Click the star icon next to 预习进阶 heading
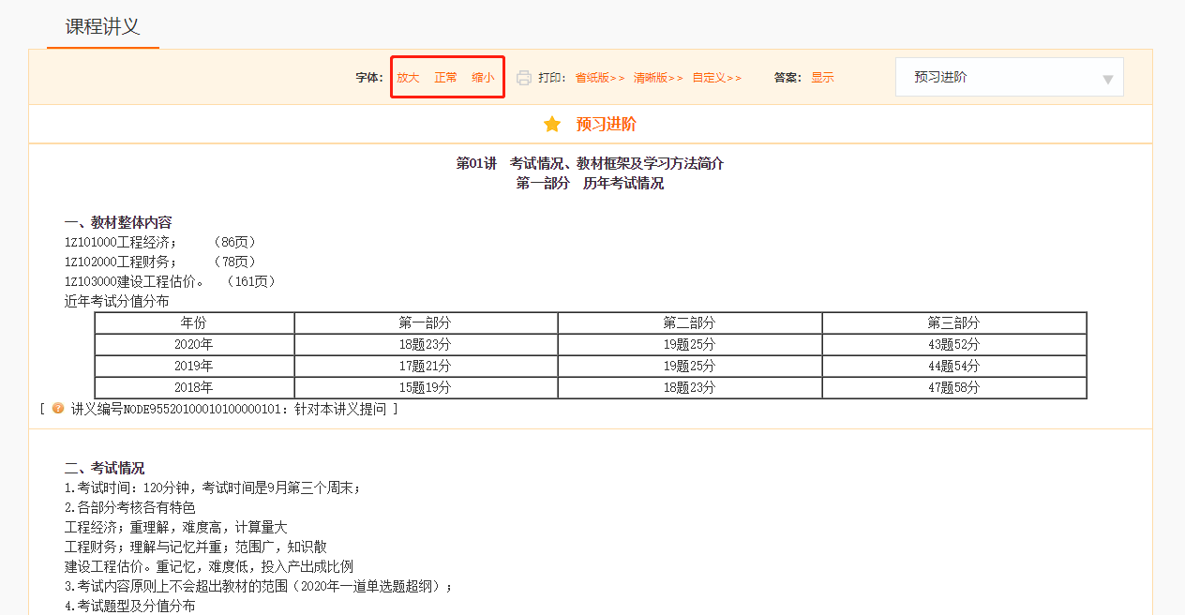The width and height of the screenshot is (1185, 615). (x=551, y=124)
